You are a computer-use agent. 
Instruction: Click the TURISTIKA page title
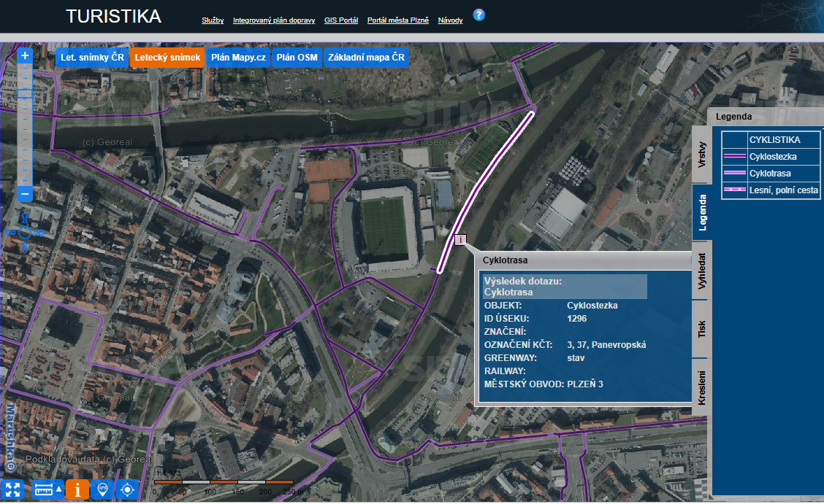click(x=113, y=16)
